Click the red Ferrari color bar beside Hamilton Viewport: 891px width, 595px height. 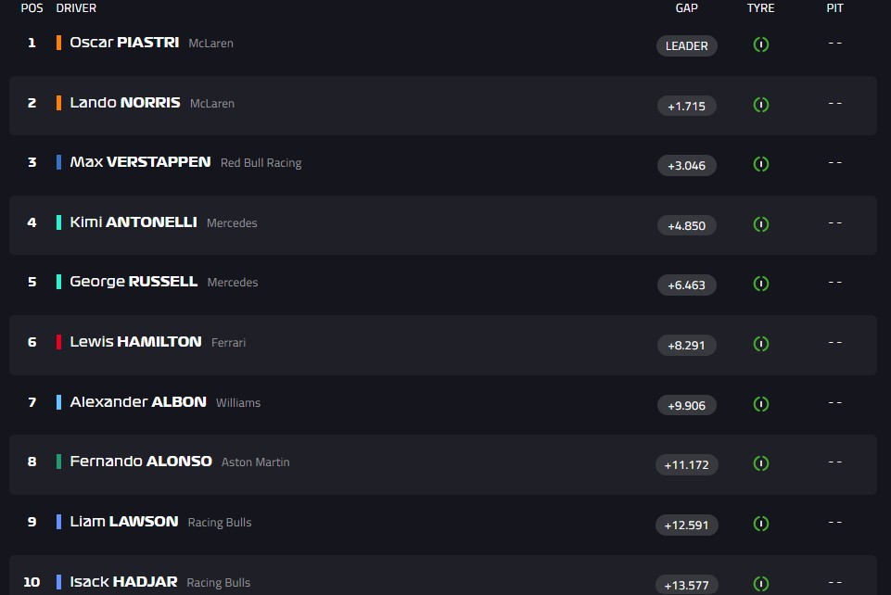point(59,342)
